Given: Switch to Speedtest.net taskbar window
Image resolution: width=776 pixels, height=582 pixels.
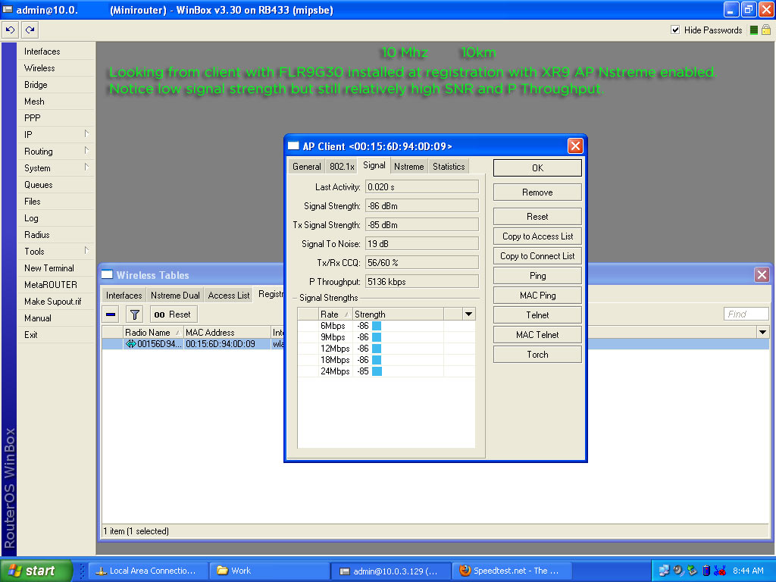Looking at the screenshot, I should click(512, 571).
